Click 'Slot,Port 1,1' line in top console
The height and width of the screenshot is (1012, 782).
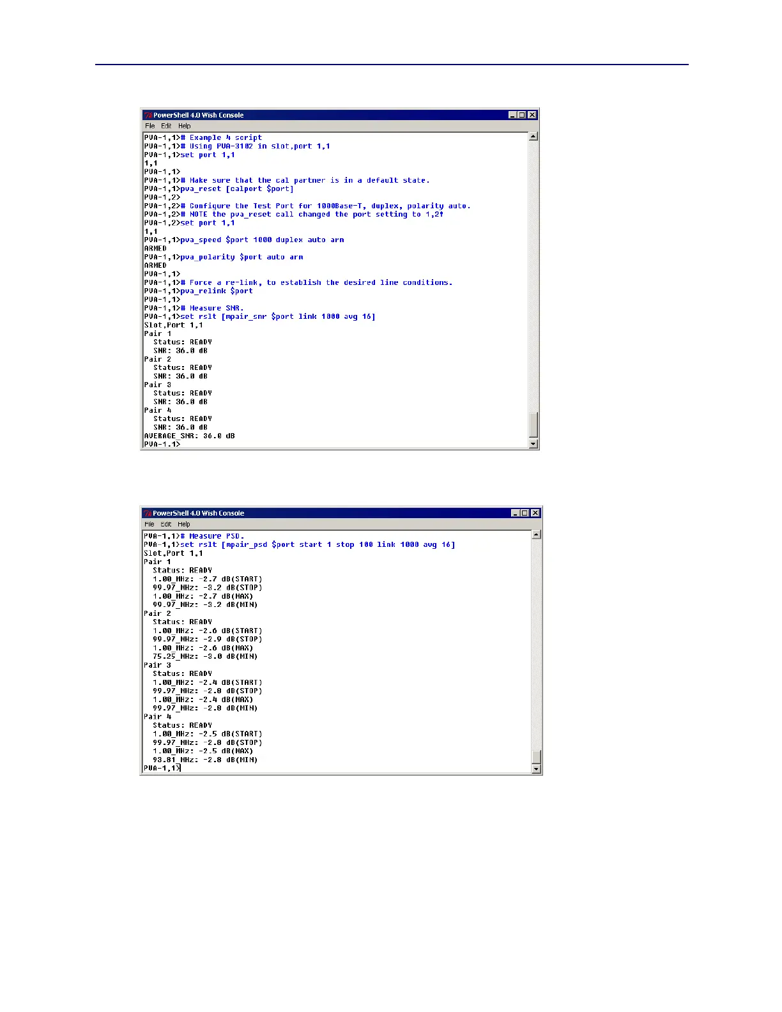point(174,325)
